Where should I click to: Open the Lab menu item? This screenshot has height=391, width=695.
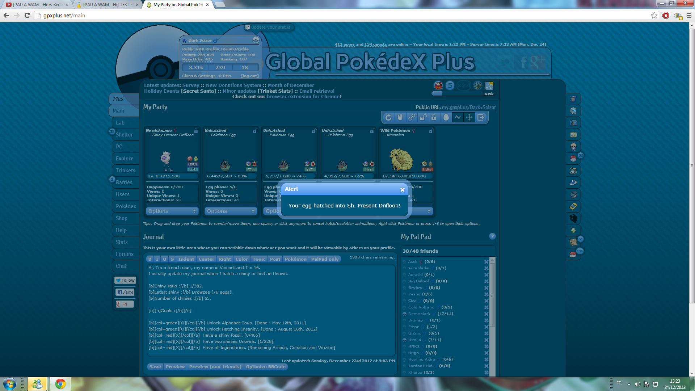(x=125, y=123)
